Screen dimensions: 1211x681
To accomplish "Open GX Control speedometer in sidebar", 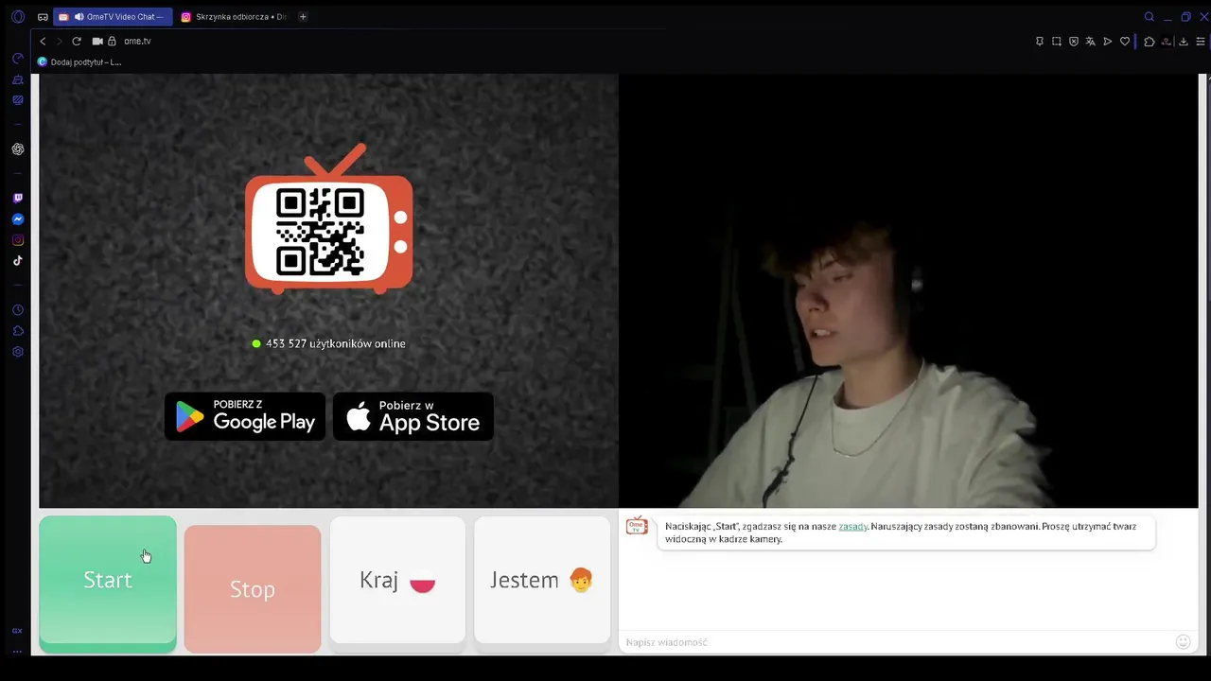I will [x=17, y=59].
